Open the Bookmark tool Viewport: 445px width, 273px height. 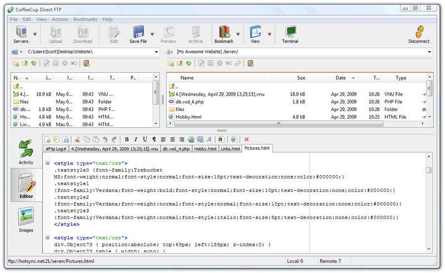tap(224, 34)
